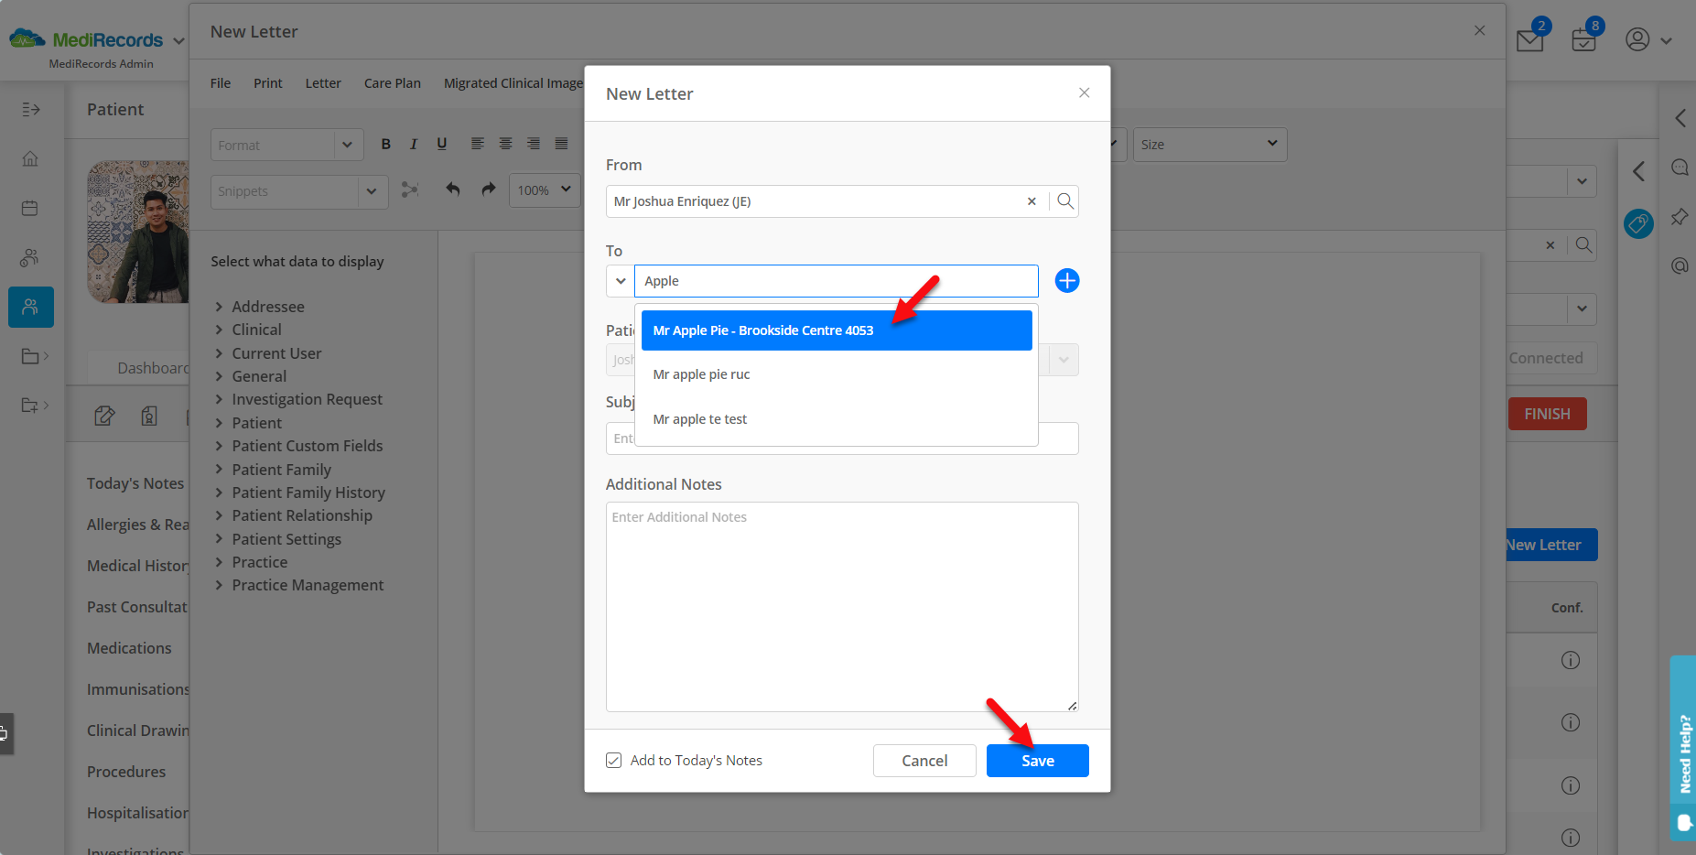Click the patient photo thumbnail
The height and width of the screenshot is (855, 1696).
[137, 232]
